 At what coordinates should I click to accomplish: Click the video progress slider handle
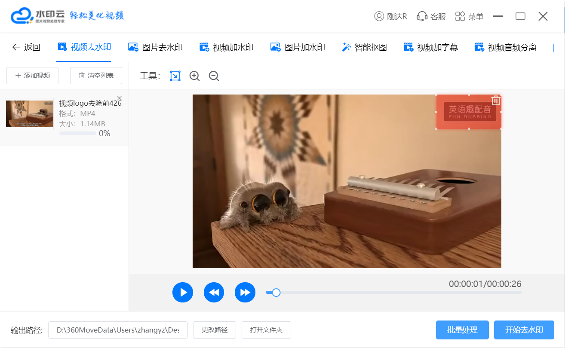[276, 293]
